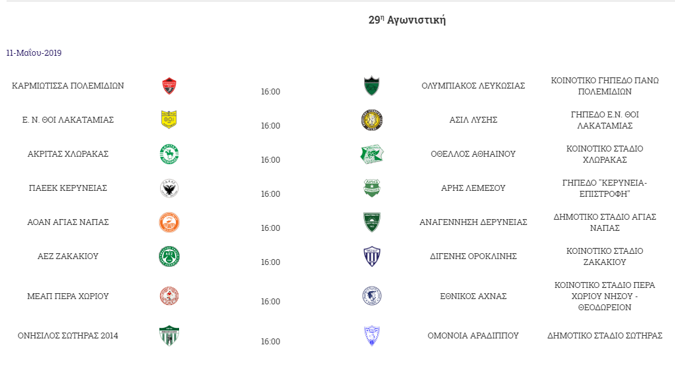Click the Διγενής Ορόκλινης blue striped shield
Screen dimensions: 675x366
coord(371,256)
